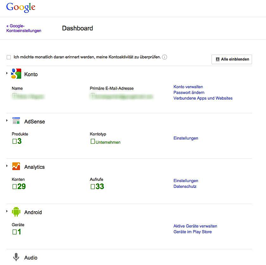Go back to Google-Kontoeinstellungen
The height and width of the screenshot is (265, 266).
24,28
